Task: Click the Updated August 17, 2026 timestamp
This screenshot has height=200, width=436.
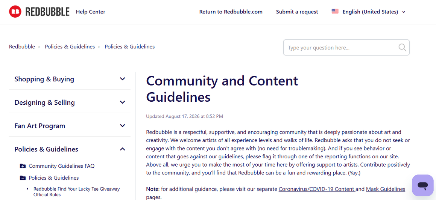Action: click(x=185, y=116)
